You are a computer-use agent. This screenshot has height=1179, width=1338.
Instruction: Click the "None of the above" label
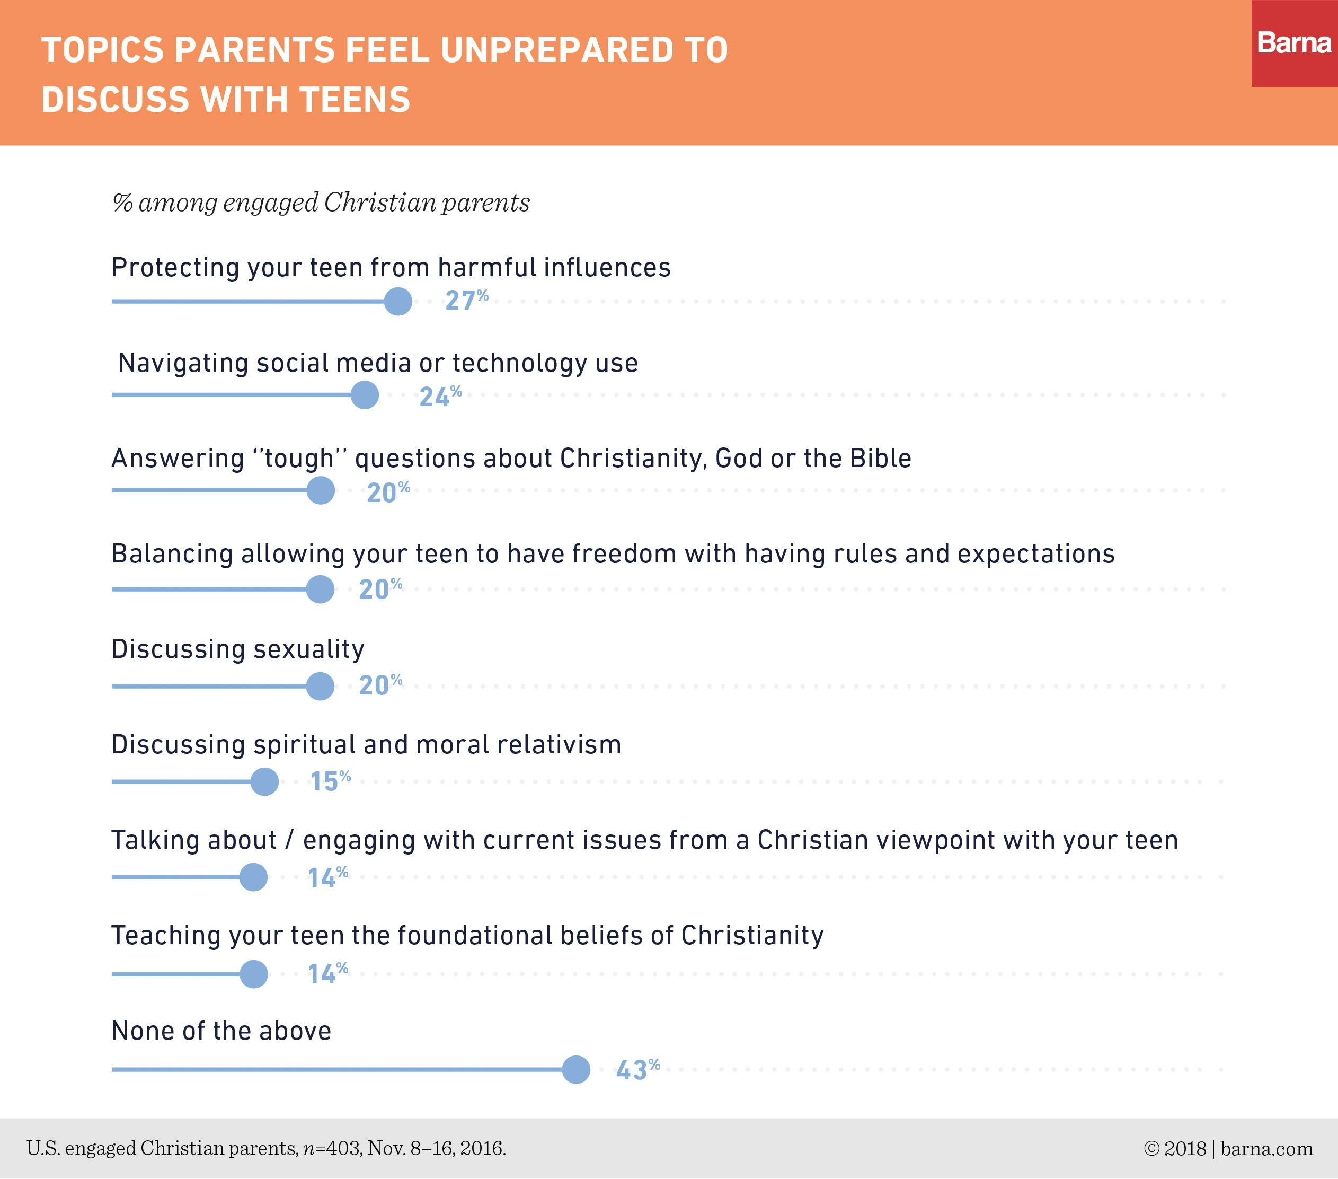click(221, 1031)
